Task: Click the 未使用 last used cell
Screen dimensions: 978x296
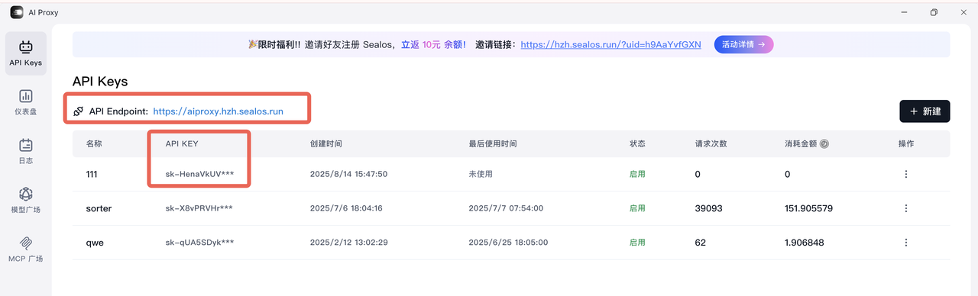Action: [x=481, y=174]
